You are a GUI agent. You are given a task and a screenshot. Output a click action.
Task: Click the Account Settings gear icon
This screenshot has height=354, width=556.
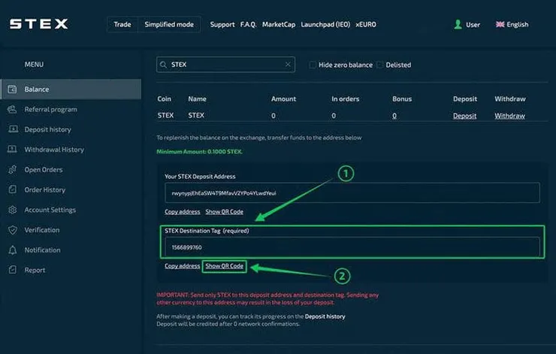[x=13, y=210]
